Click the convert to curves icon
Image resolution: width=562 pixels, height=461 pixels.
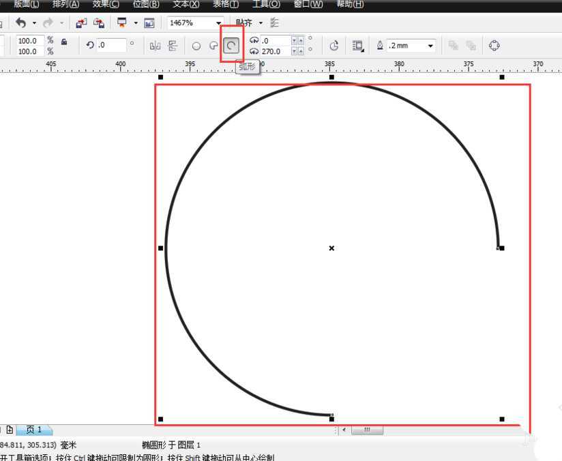click(x=494, y=46)
